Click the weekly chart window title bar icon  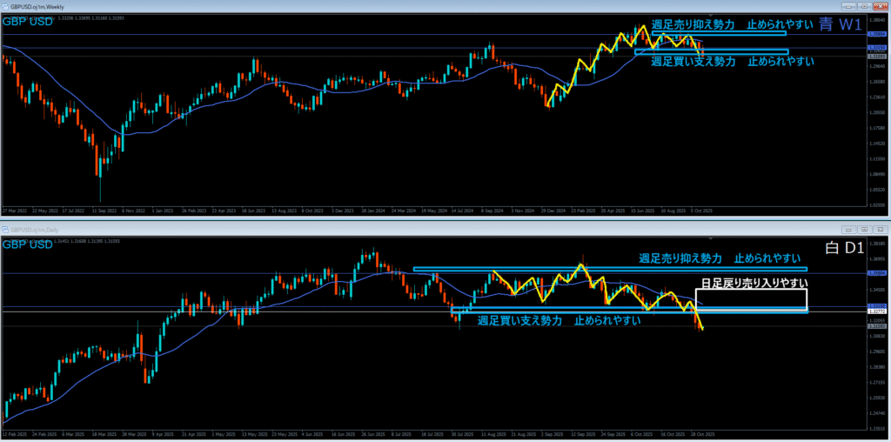pyautogui.click(x=5, y=8)
